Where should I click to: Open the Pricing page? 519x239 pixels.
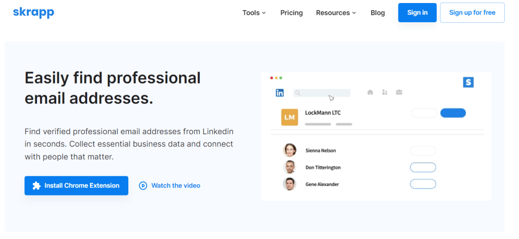pos(291,13)
